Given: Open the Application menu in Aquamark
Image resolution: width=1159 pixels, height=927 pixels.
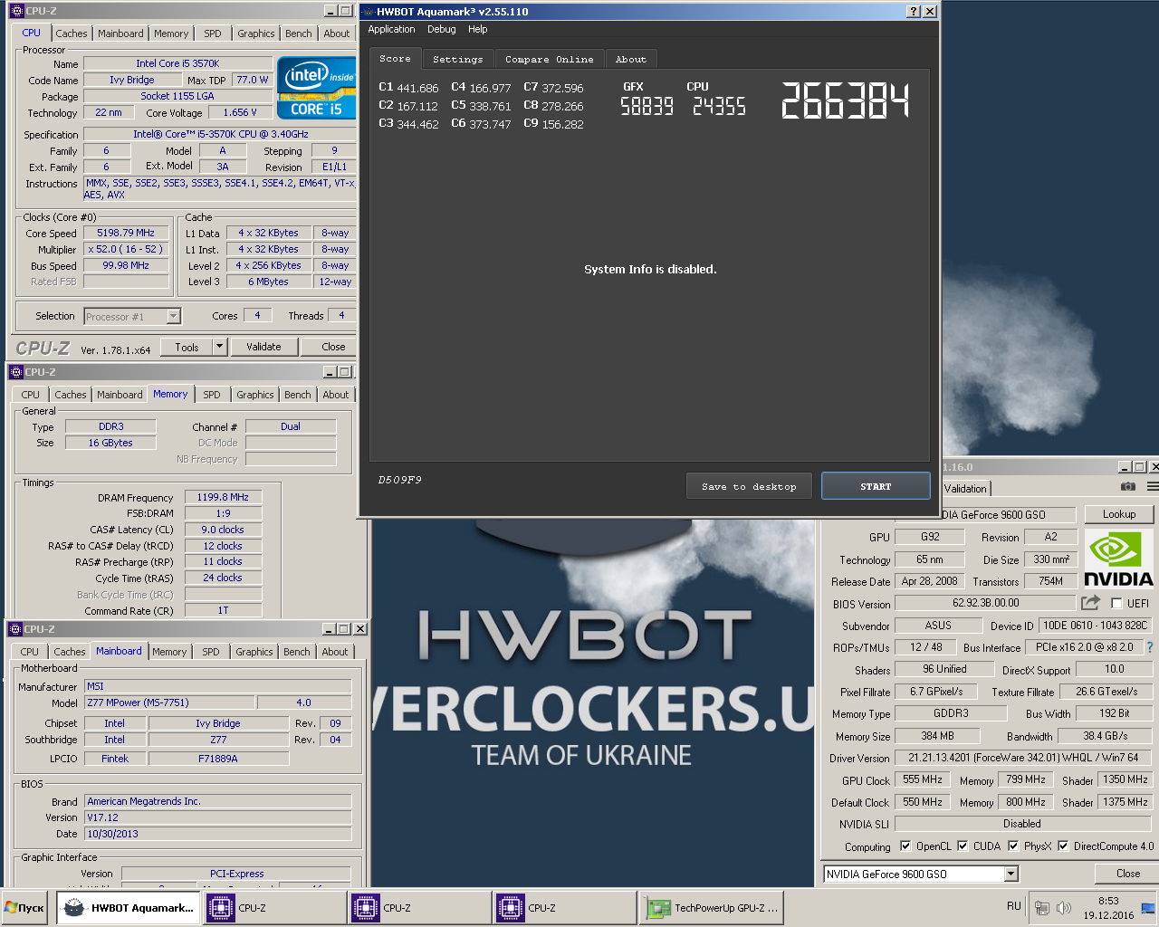Looking at the screenshot, I should click(x=391, y=29).
